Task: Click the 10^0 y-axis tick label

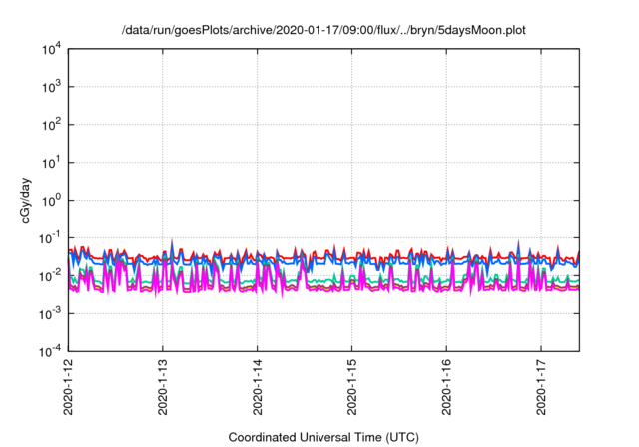Action: (51, 201)
